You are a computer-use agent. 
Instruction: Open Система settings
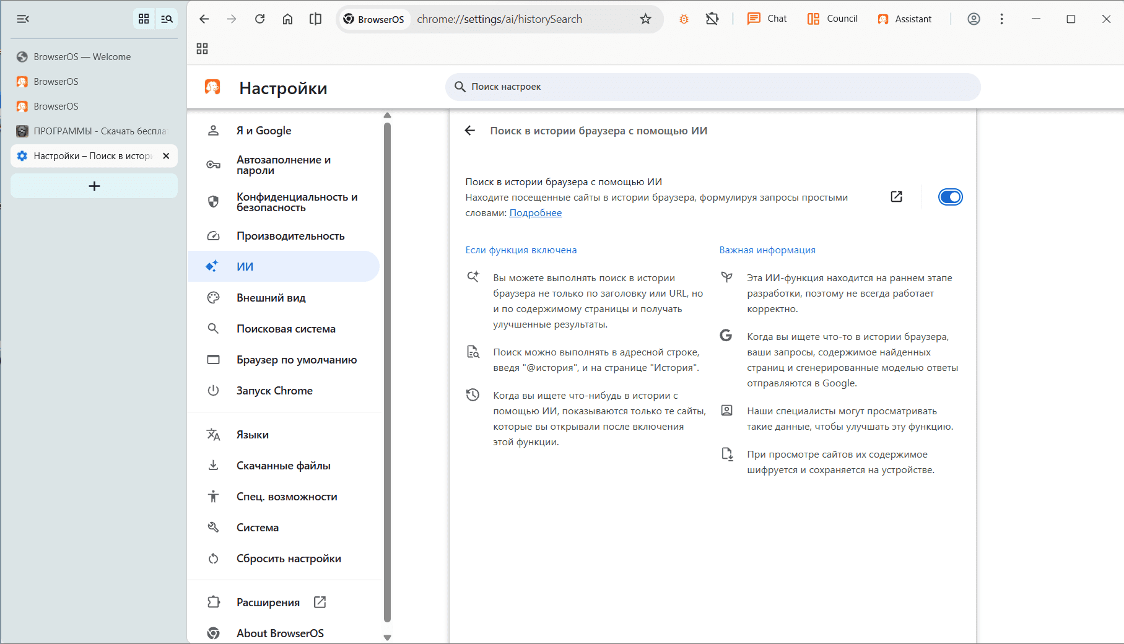(284, 528)
